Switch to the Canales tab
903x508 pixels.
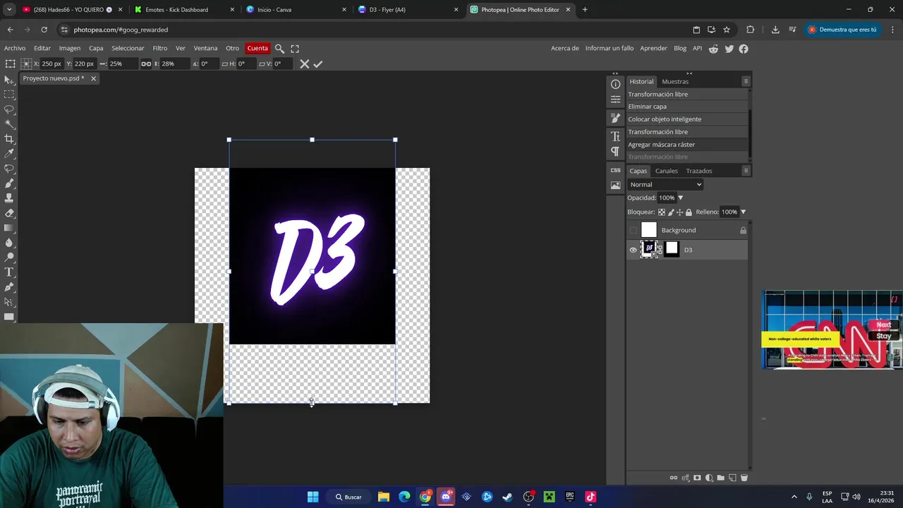click(x=666, y=171)
